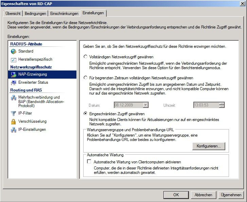The image size is (247, 202).
Task: Click the IP-Filter funnel icon
Action: pyautogui.click(x=14, y=113)
